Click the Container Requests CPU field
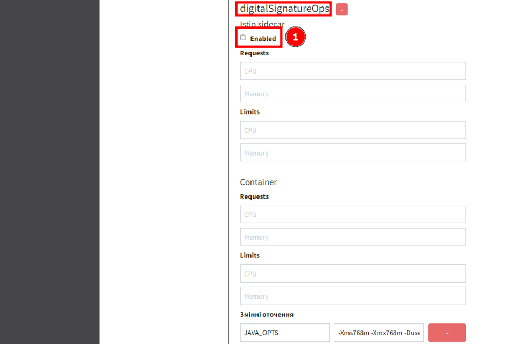 [x=353, y=214]
